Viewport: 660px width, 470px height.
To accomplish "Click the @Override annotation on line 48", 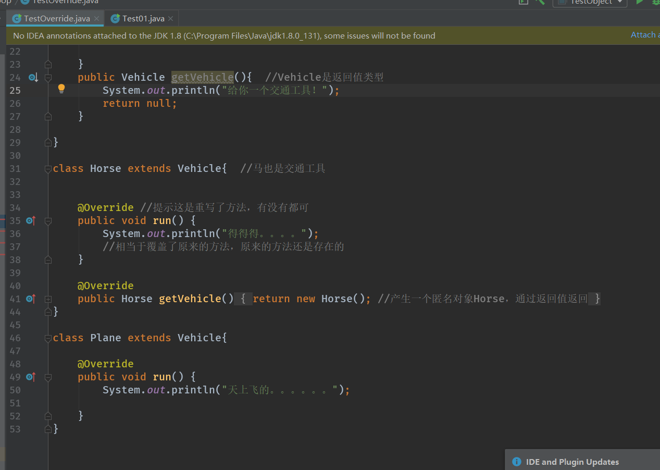I will (x=106, y=364).
